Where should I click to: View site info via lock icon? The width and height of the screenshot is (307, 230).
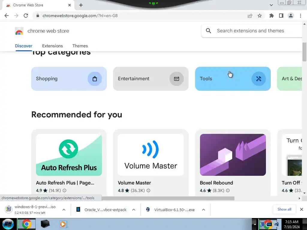[38, 16]
